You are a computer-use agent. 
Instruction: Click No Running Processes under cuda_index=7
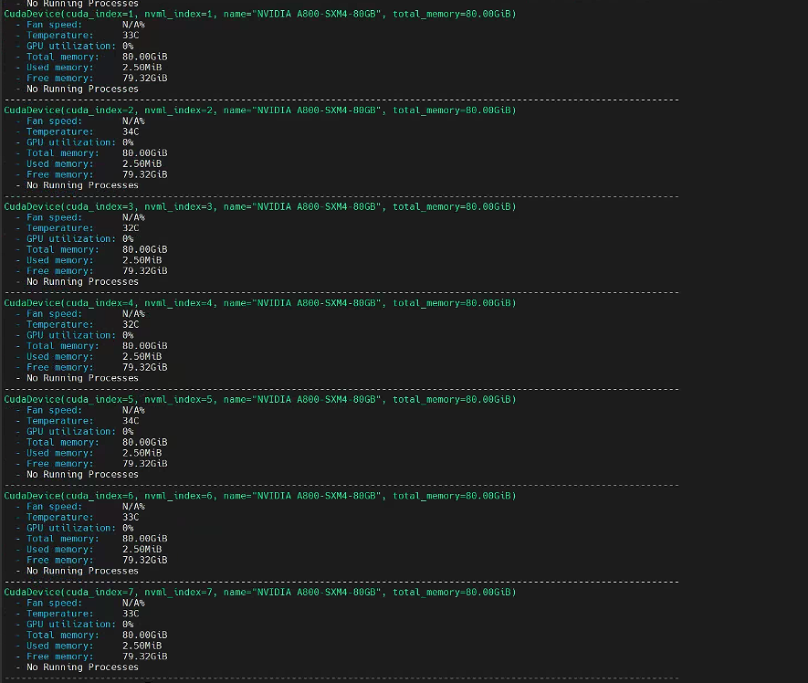click(x=82, y=667)
